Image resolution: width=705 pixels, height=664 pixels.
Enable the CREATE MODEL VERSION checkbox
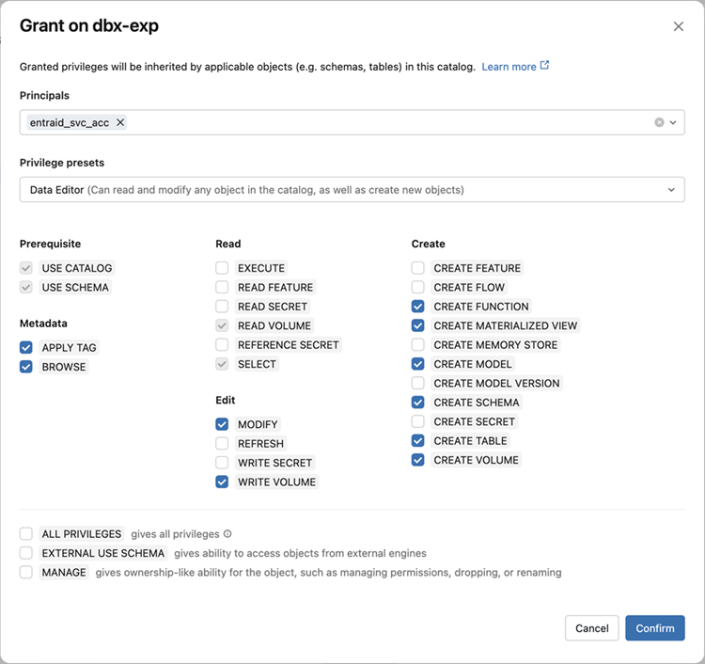[x=417, y=384]
